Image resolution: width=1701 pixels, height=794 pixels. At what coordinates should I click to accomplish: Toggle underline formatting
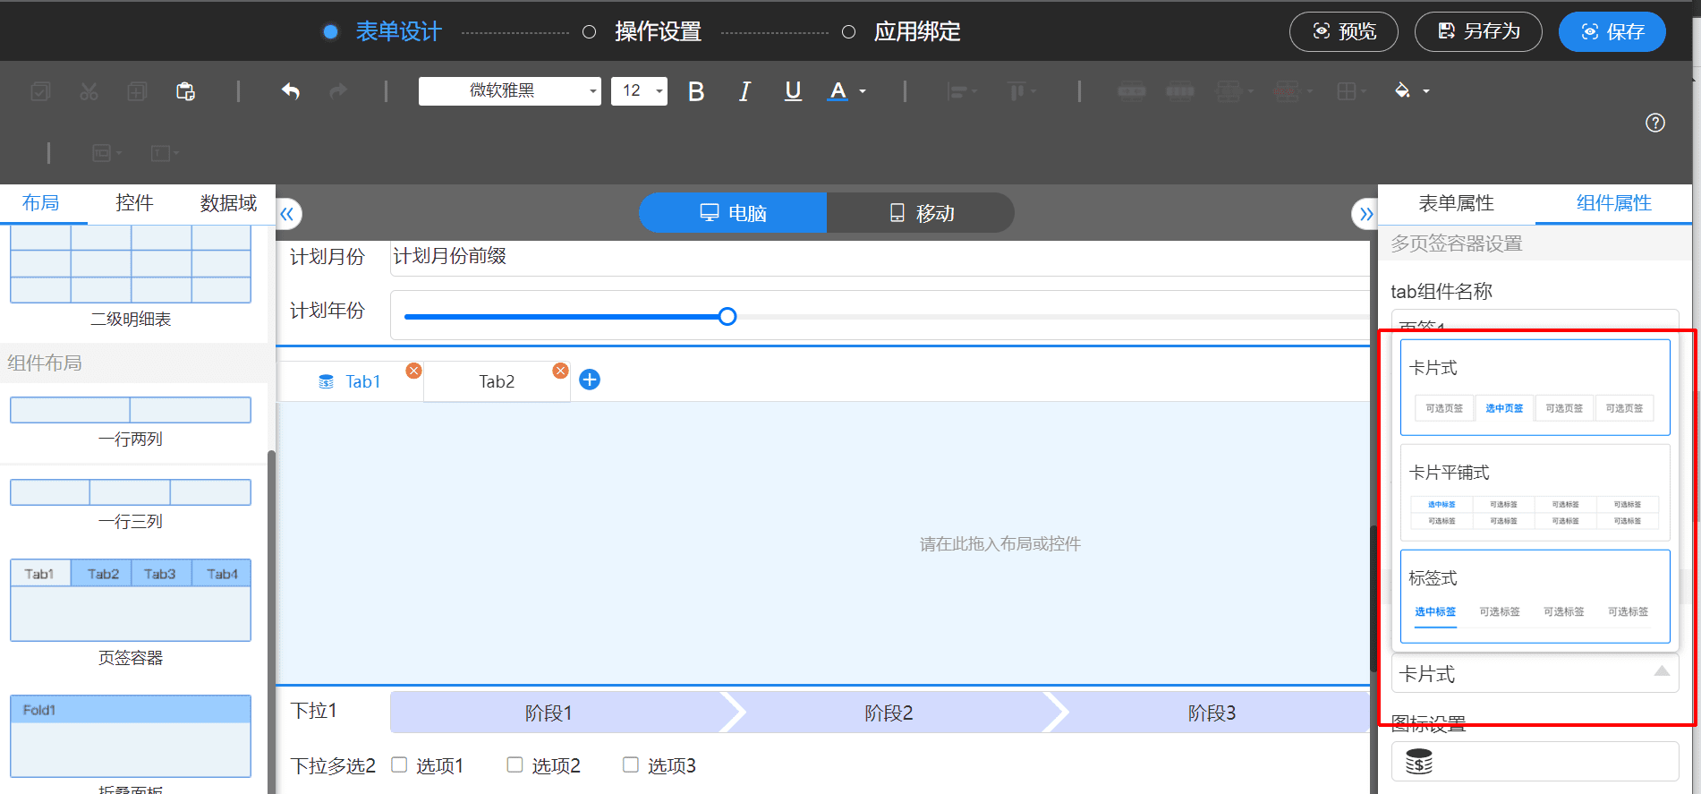(x=793, y=91)
